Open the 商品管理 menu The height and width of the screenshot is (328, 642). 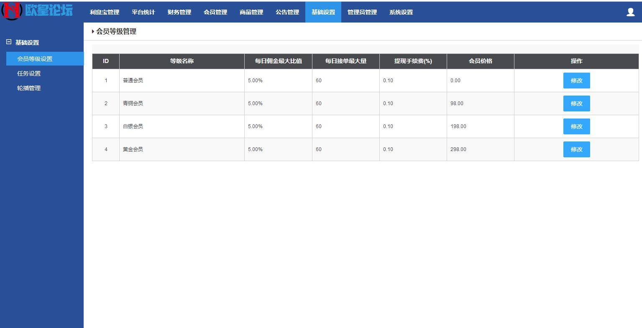tap(251, 12)
